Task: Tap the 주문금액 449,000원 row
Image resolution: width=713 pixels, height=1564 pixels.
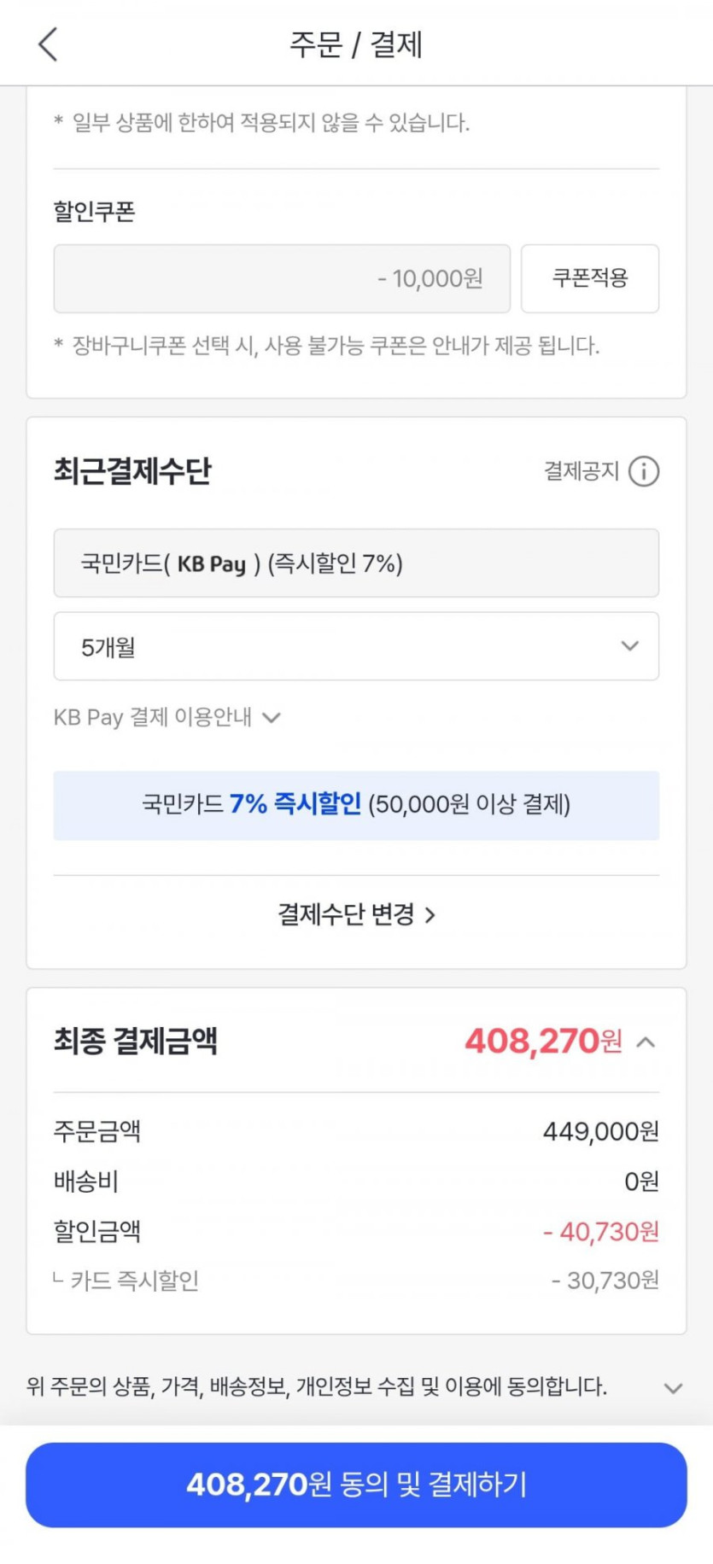Action: (356, 1132)
